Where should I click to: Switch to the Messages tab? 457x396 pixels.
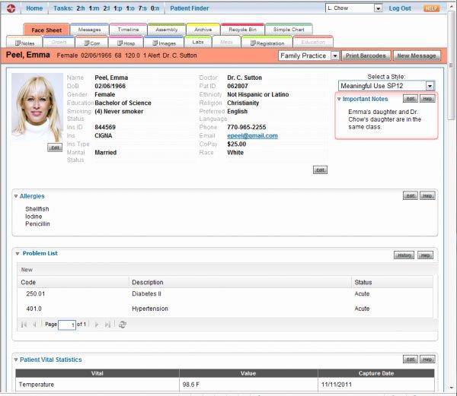(x=89, y=30)
